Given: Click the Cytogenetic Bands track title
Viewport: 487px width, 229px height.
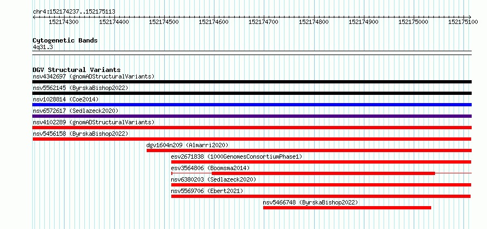Looking at the screenshot, I should [x=65, y=40].
